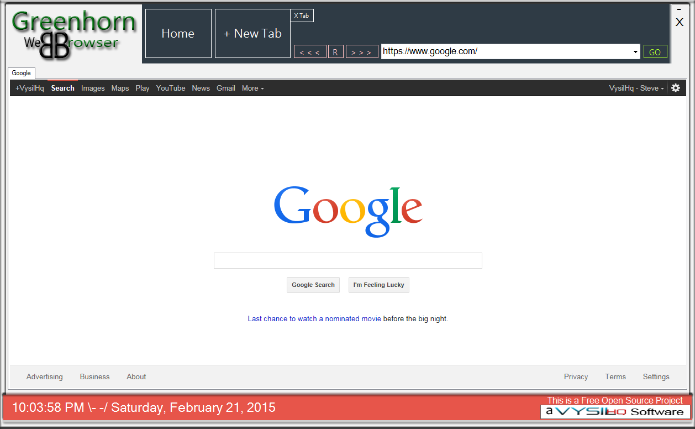
Task: Click the Home button
Action: tap(178, 33)
